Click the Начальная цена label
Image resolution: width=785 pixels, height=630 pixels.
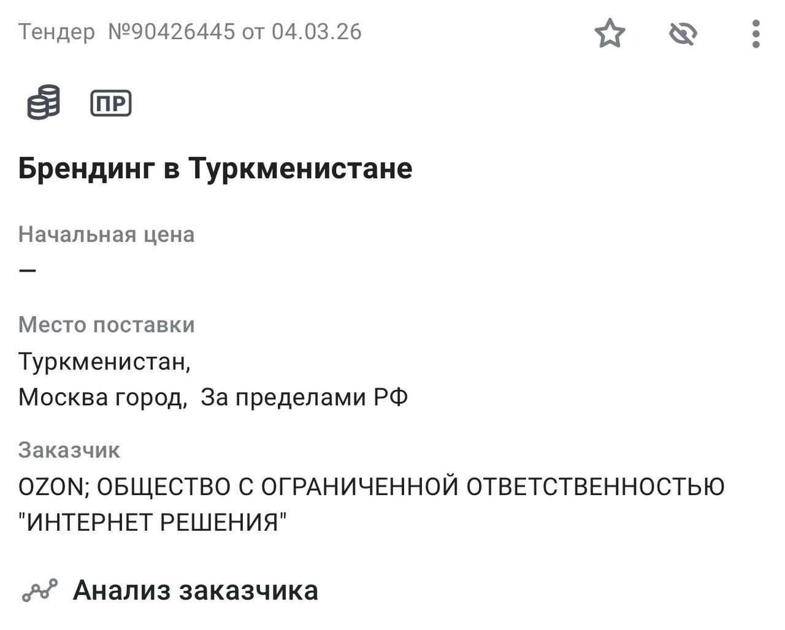[106, 234]
